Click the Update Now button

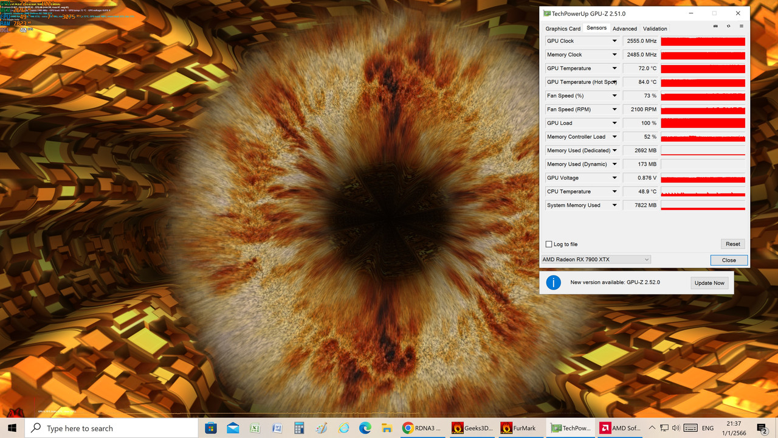tap(709, 283)
